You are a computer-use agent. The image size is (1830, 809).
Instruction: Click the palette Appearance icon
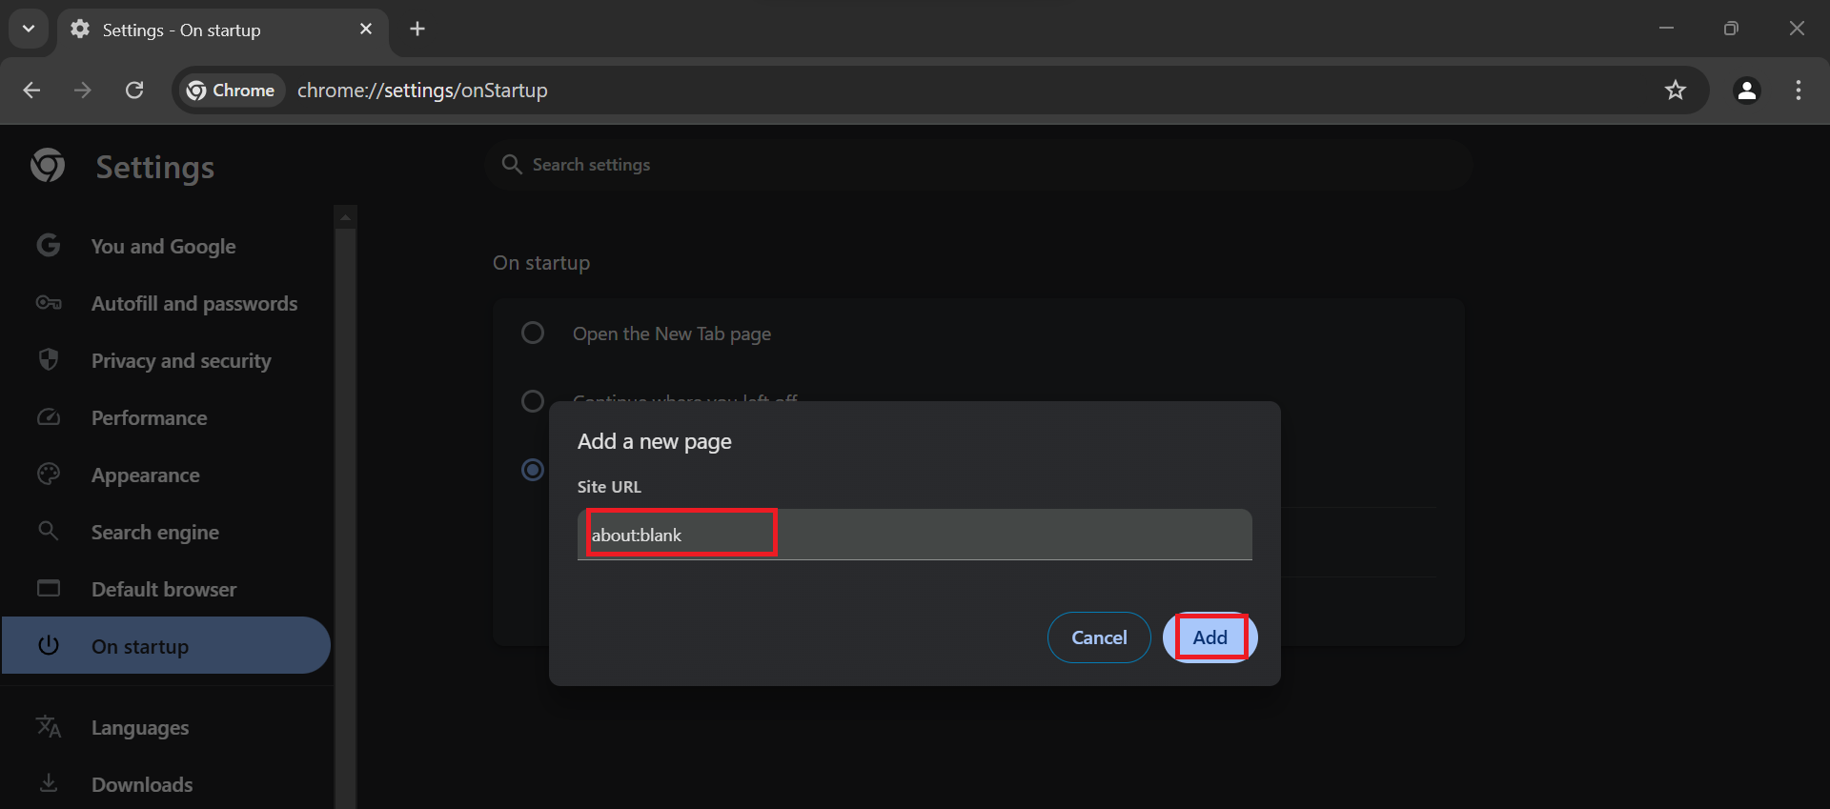[x=49, y=474]
